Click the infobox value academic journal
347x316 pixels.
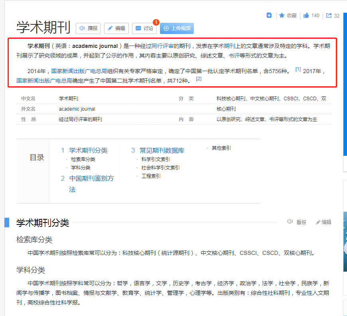tap(77, 109)
